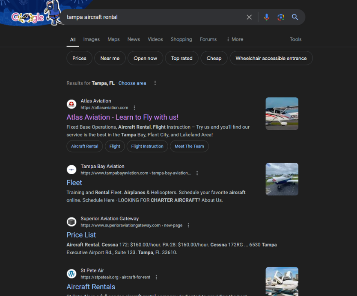The image size is (357, 296).
Task: Click the atlasaviation.com URL text
Action: 104,108
